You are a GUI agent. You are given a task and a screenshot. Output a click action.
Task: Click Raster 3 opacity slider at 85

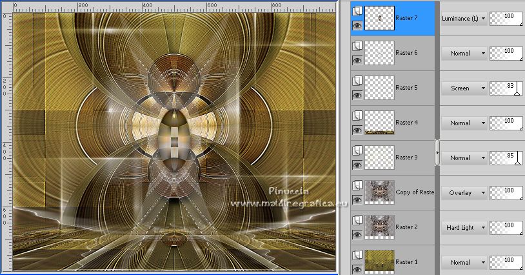[506, 158]
